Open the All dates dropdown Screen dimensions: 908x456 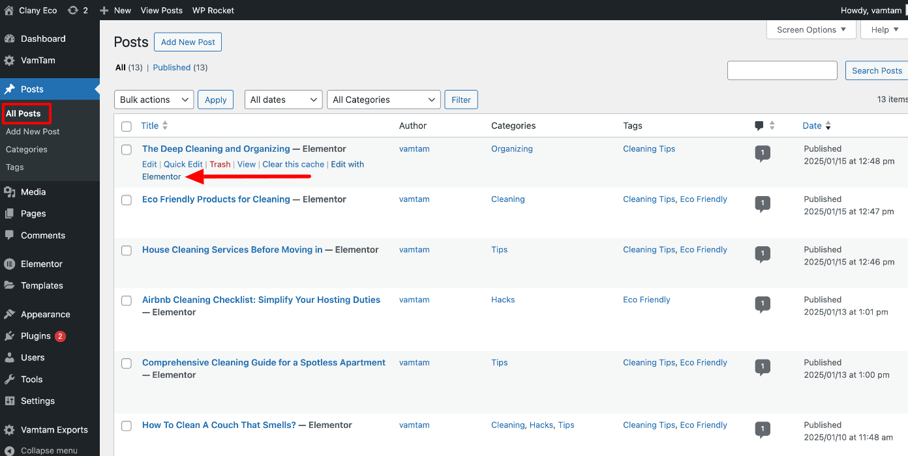(284, 100)
